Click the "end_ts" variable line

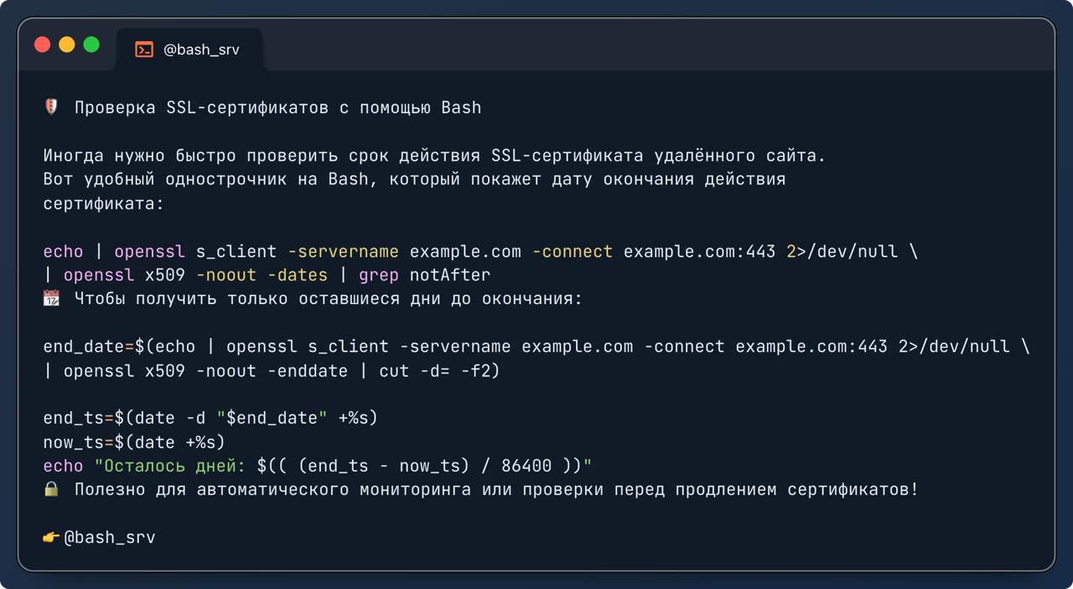210,417
